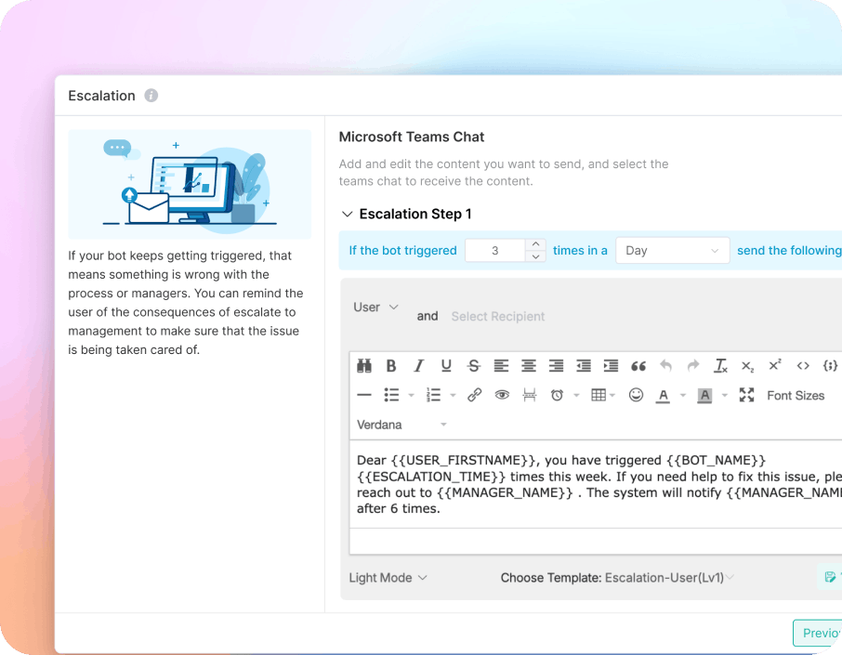Insert a page break
This screenshot has width=842, height=655.
pos(530,395)
